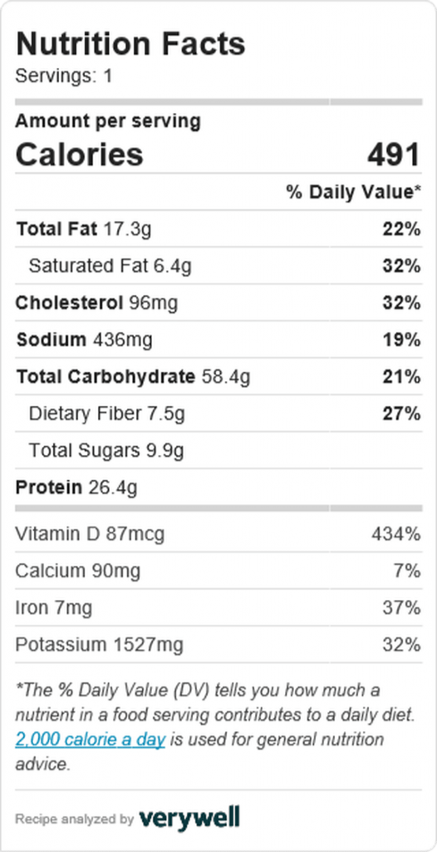Open the 2,000 calorie a day link
Screen dimensions: 437x852
coord(90,740)
